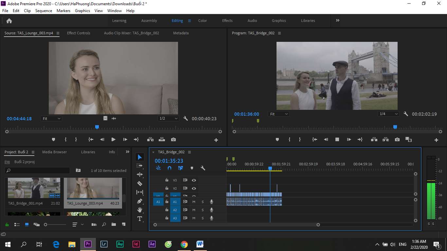Viewport: 447px width, 251px height.
Task: Open Adobe Audition from the taskbar
Action: pyautogui.click(x=120, y=244)
